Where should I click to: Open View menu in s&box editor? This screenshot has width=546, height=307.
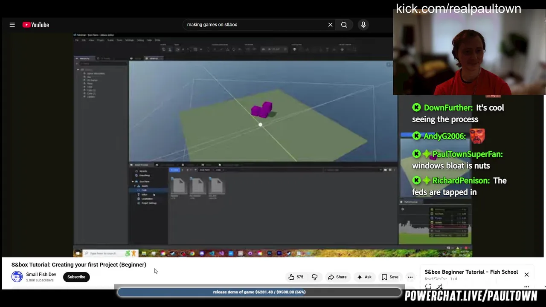coord(91,40)
